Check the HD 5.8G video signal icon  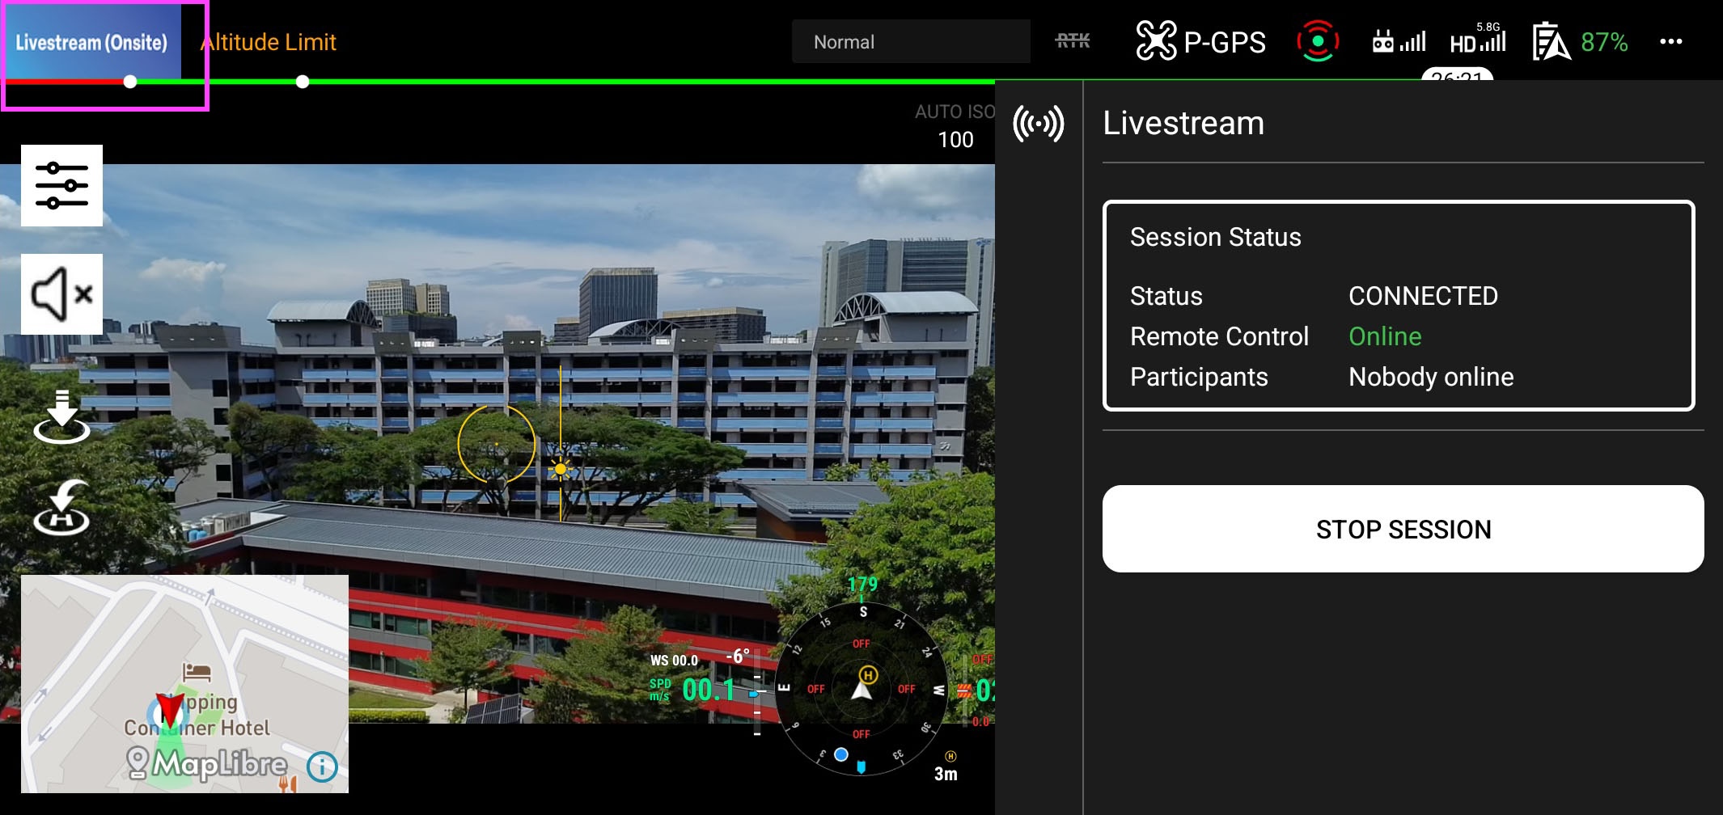pos(1478,40)
